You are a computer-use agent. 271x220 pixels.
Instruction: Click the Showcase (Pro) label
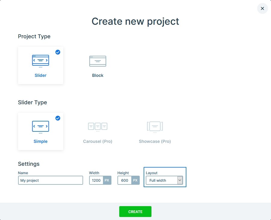(155, 141)
